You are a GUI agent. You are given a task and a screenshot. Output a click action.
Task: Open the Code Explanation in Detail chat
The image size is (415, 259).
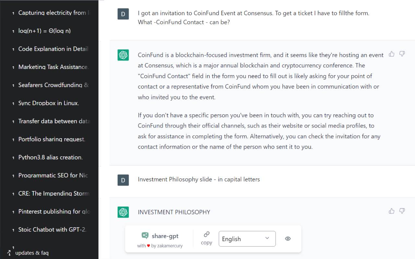coord(53,49)
